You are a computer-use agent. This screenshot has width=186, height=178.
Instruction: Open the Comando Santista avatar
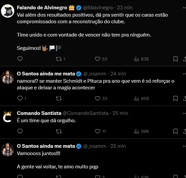8,117
